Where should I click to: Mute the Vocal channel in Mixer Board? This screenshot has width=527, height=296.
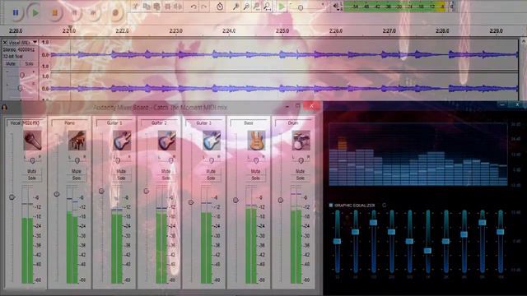point(32,171)
